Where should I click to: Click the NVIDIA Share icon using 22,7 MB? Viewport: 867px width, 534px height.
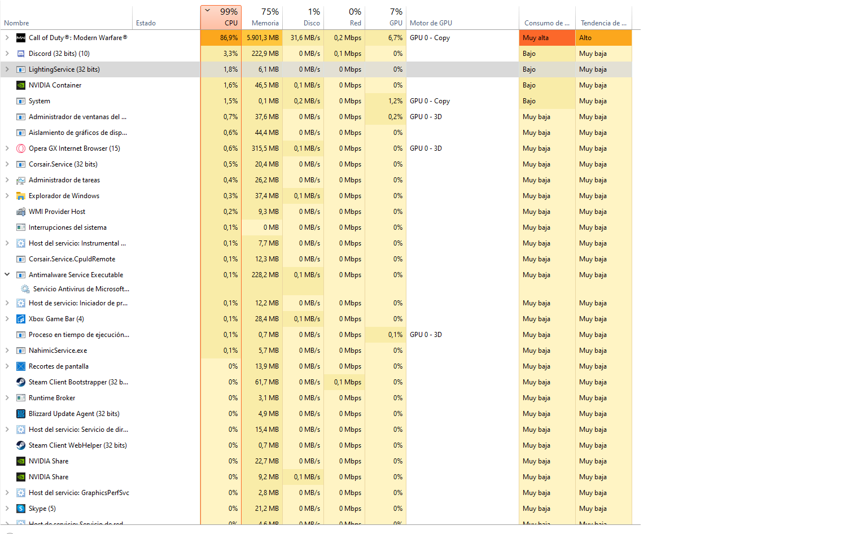coord(21,461)
